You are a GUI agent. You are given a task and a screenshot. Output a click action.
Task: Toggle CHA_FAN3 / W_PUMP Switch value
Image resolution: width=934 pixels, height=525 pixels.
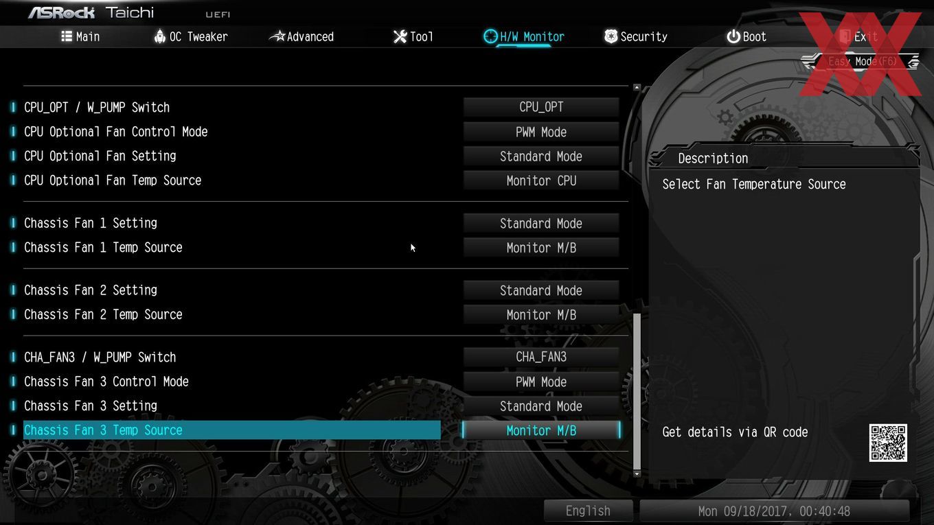click(541, 357)
